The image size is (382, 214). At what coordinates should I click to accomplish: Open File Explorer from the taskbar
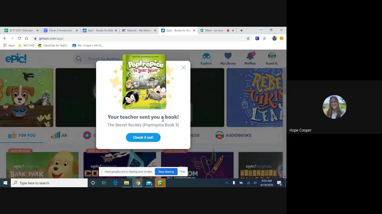(x=127, y=183)
